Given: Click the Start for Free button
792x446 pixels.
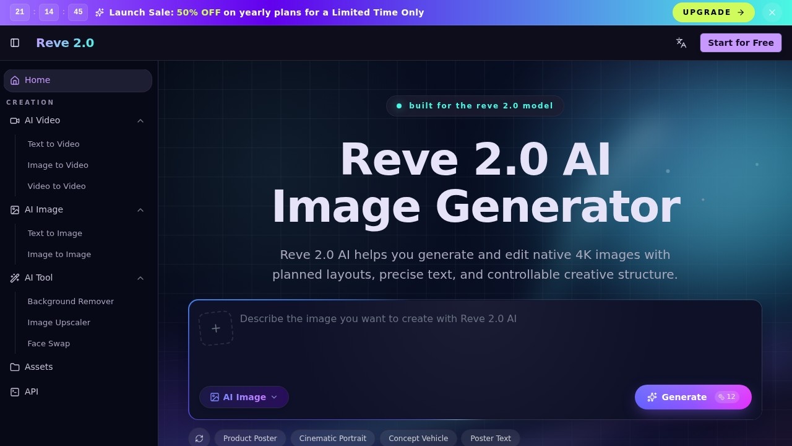Looking at the screenshot, I should point(741,43).
